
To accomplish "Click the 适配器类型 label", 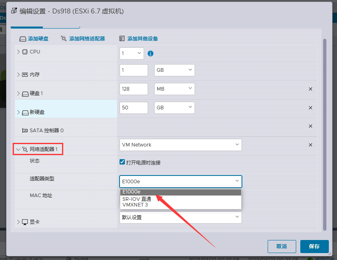I will click(x=42, y=178).
